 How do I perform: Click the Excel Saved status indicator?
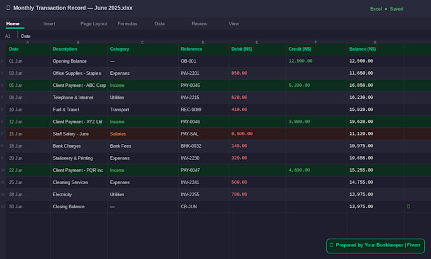(x=387, y=9)
